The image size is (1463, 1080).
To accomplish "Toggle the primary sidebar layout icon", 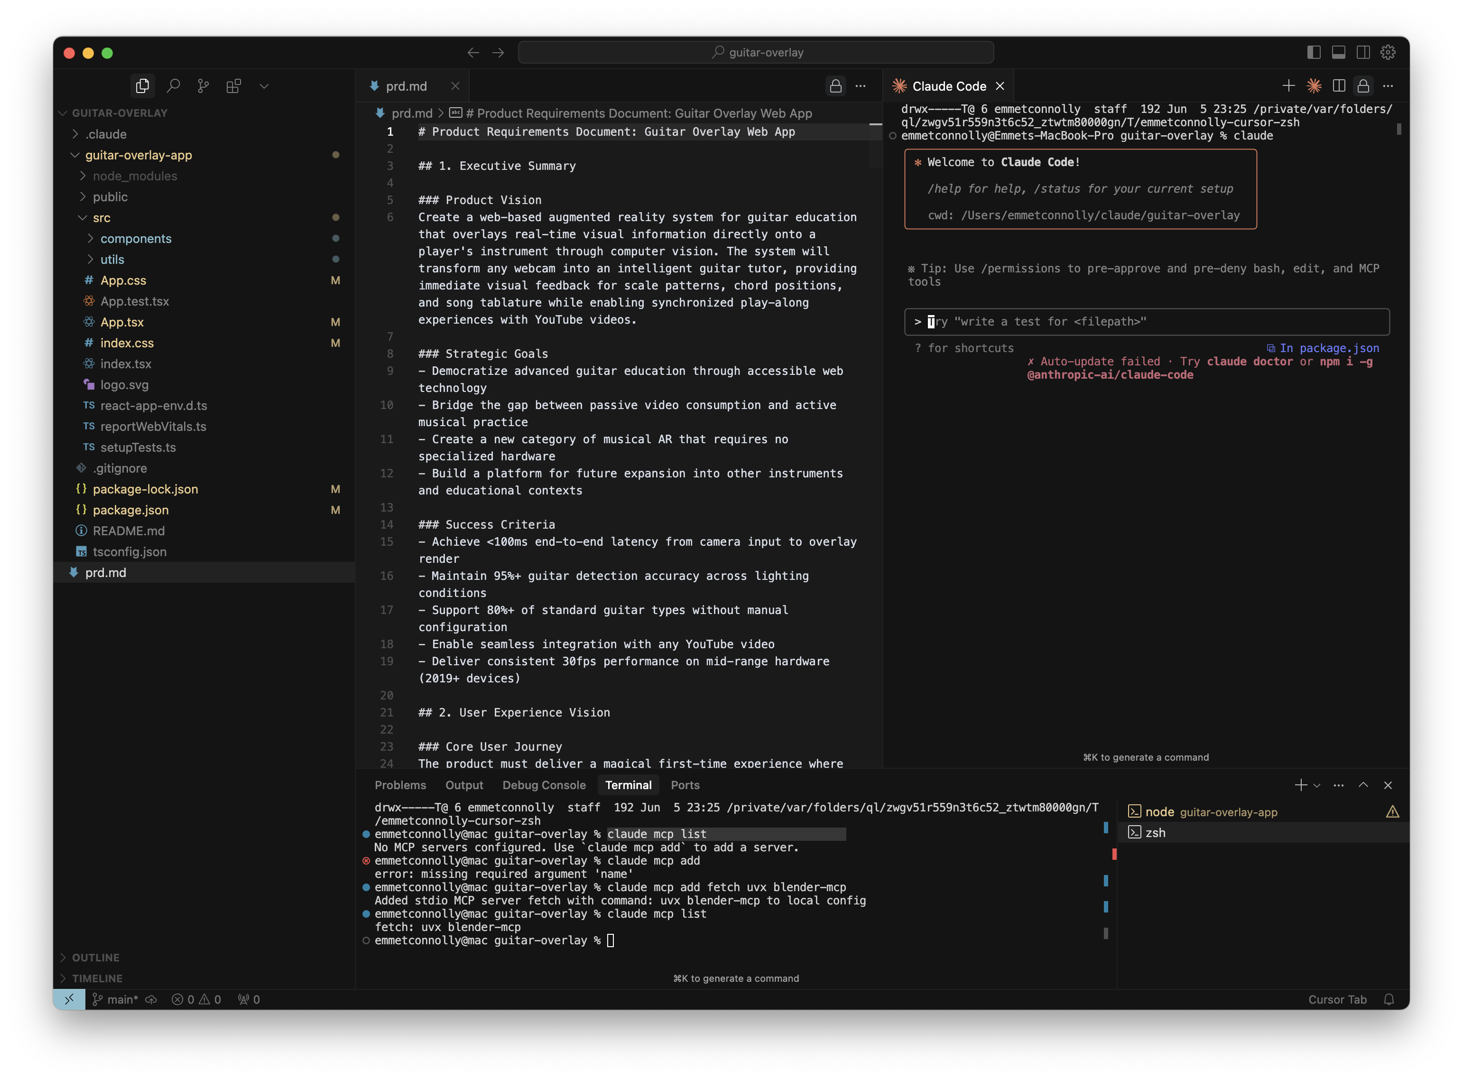I will [1314, 52].
